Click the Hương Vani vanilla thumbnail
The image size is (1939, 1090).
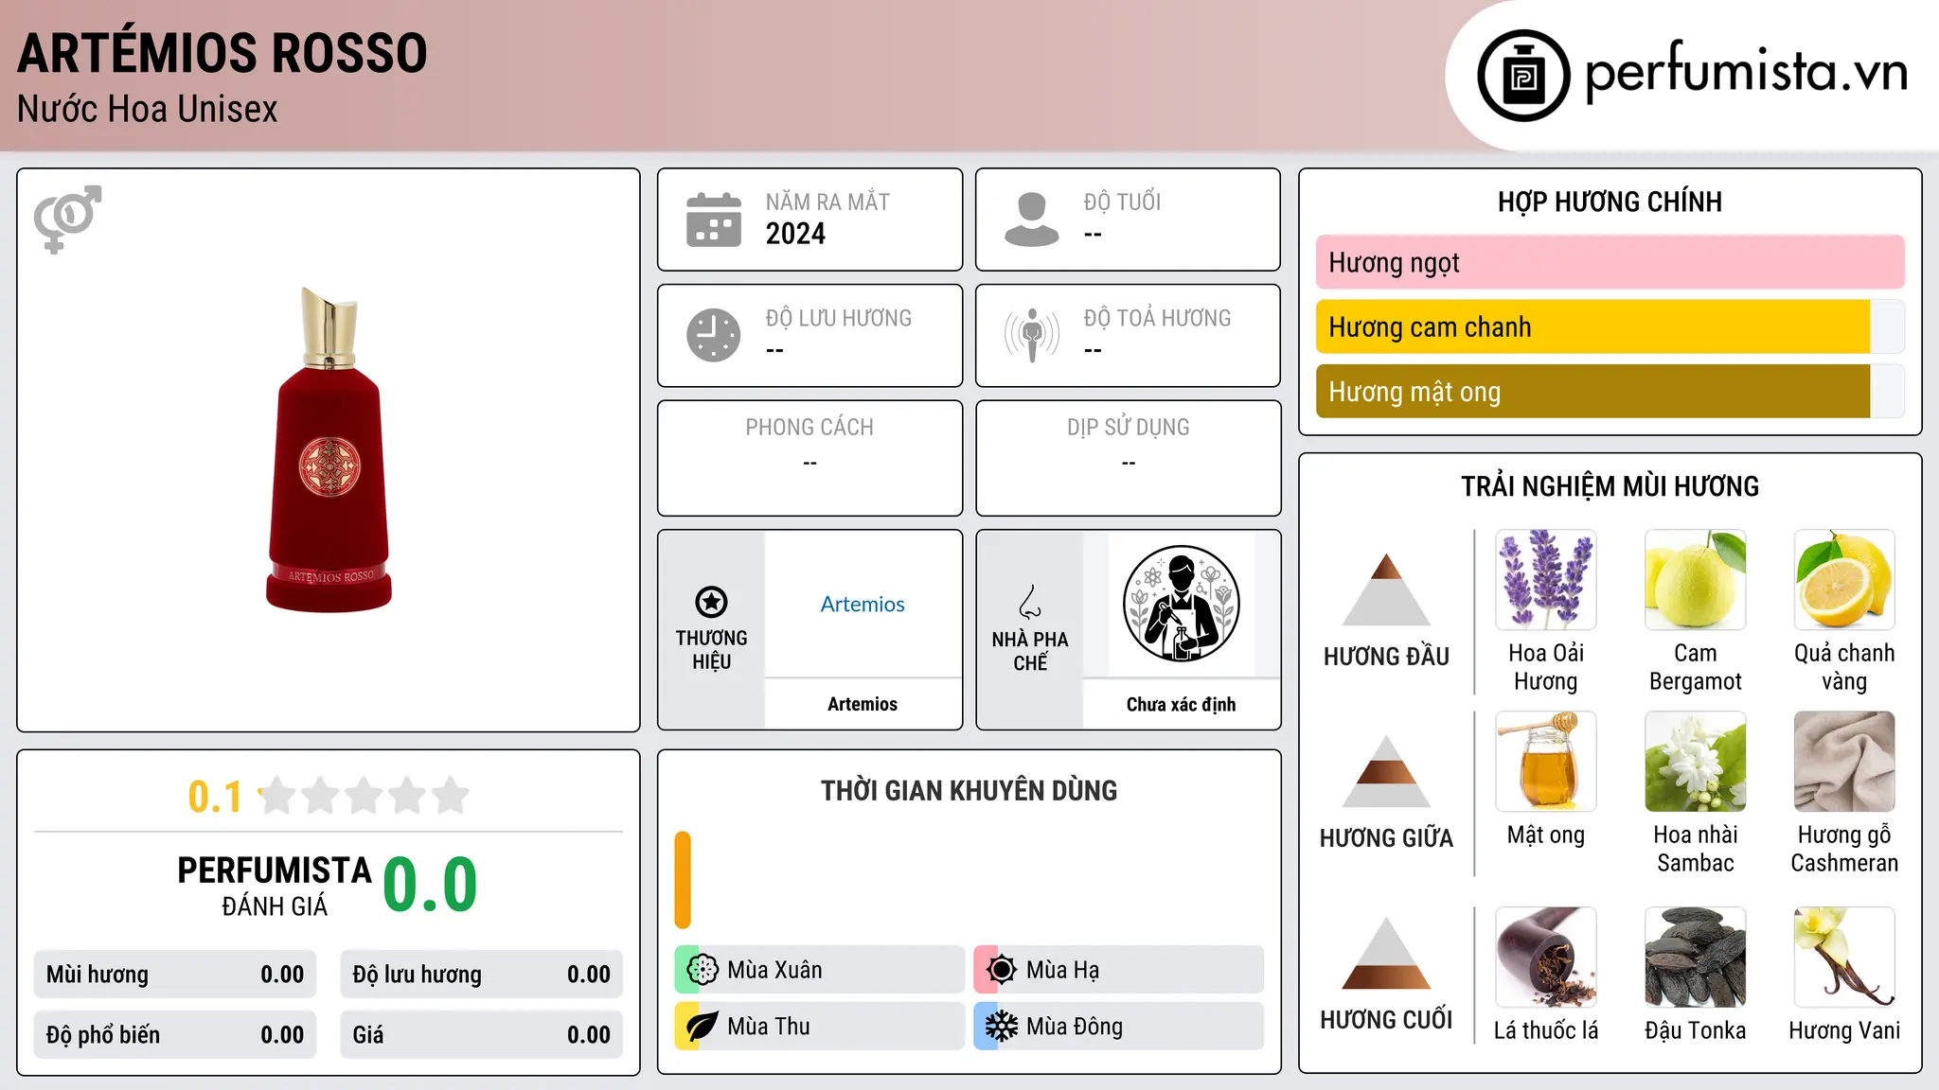point(1844,958)
